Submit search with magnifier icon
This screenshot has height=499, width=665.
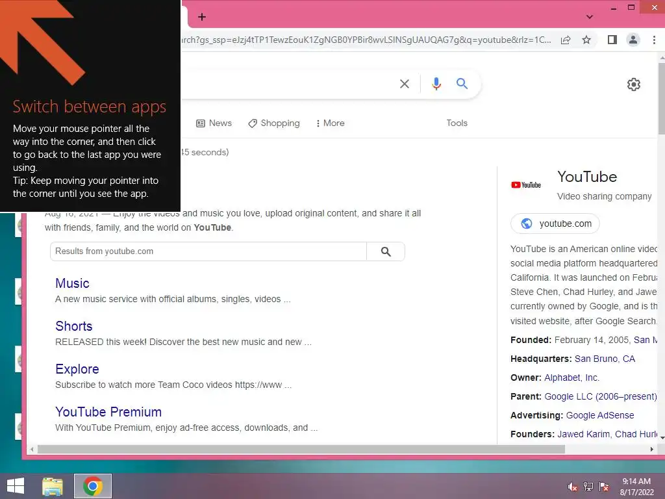click(x=462, y=84)
